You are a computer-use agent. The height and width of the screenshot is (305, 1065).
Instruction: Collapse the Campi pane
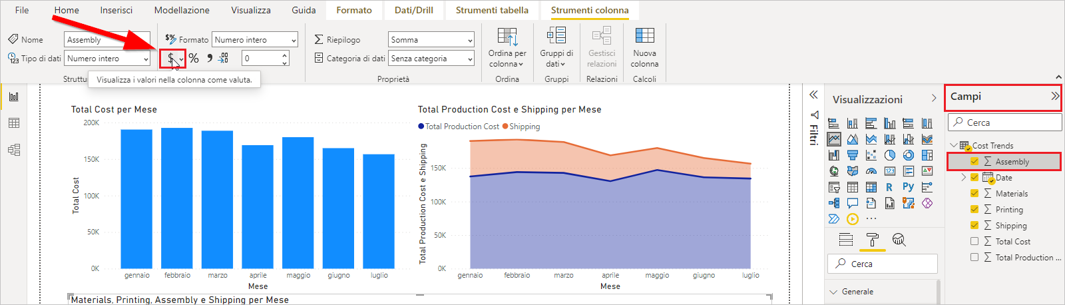1055,97
